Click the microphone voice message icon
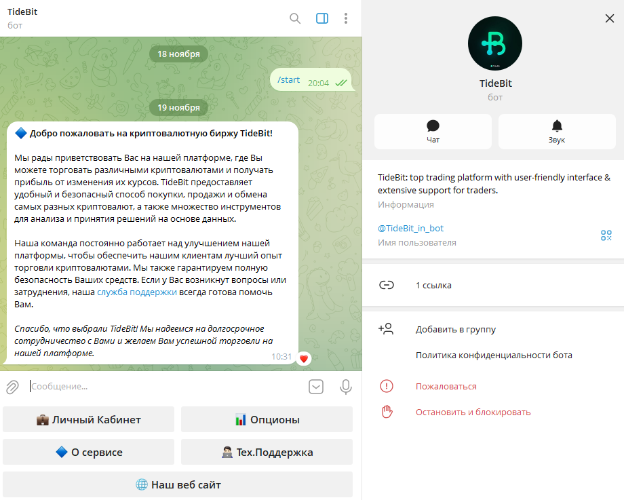Screen dimensions: 624x500 point(345,387)
